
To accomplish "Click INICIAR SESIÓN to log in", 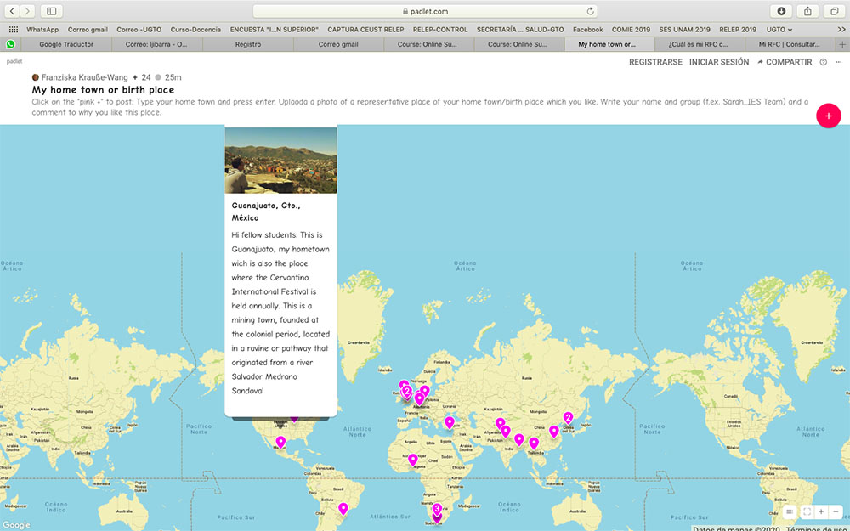I will pos(719,62).
